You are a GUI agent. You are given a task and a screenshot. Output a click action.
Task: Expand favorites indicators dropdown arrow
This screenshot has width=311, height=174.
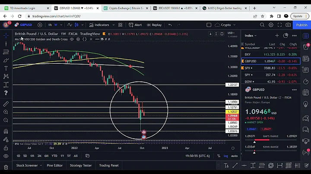[x=114, y=25]
